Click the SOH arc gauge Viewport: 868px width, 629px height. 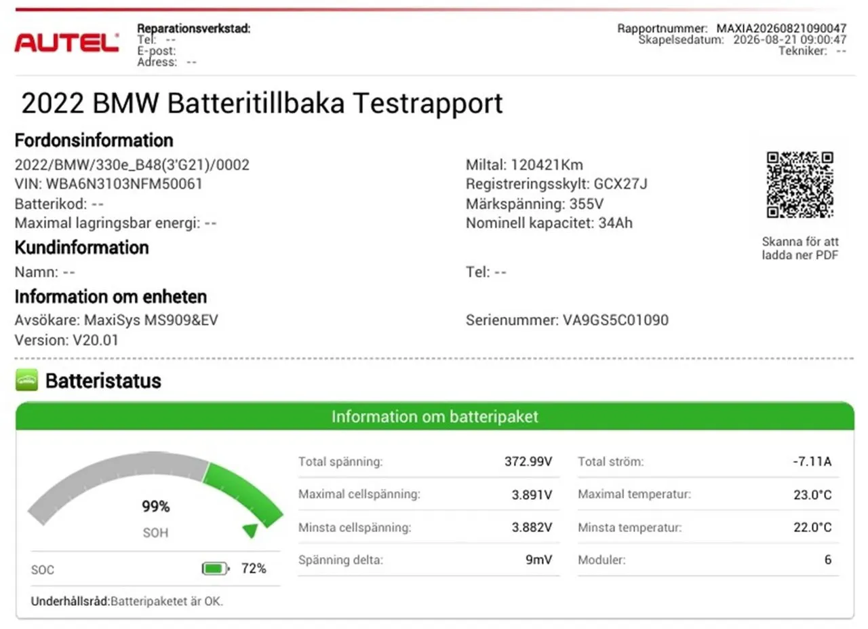coord(155,491)
